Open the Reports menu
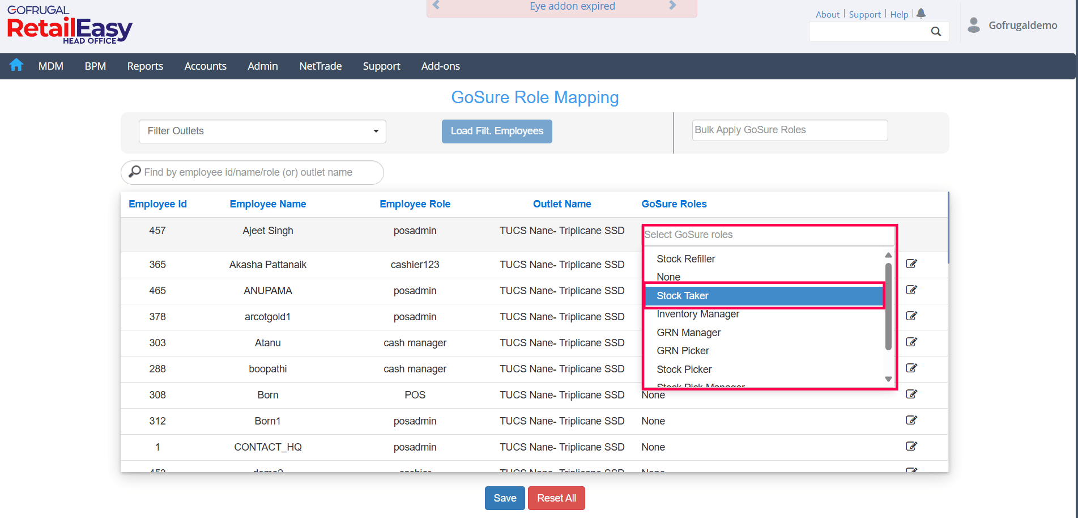Image resolution: width=1078 pixels, height=518 pixels. [145, 66]
